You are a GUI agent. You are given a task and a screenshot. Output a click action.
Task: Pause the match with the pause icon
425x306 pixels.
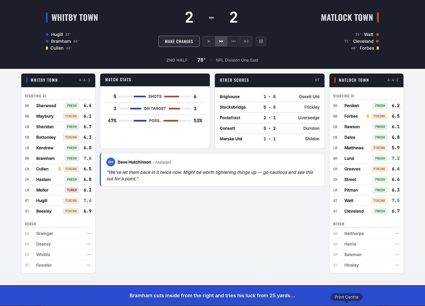click(261, 41)
